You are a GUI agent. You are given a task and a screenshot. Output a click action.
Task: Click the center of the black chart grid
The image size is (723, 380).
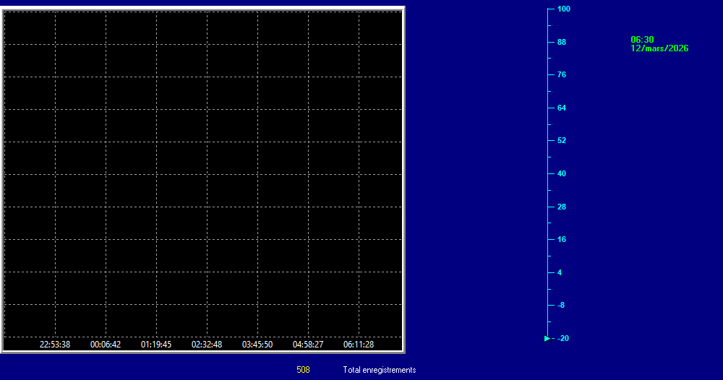tap(202, 175)
